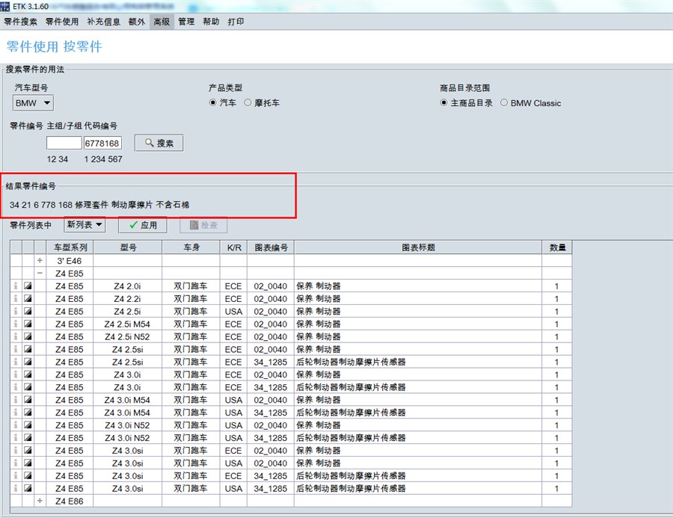Open the BMW vehicle brand dropdown
Viewport: 673px width, 518px height.
(33, 103)
